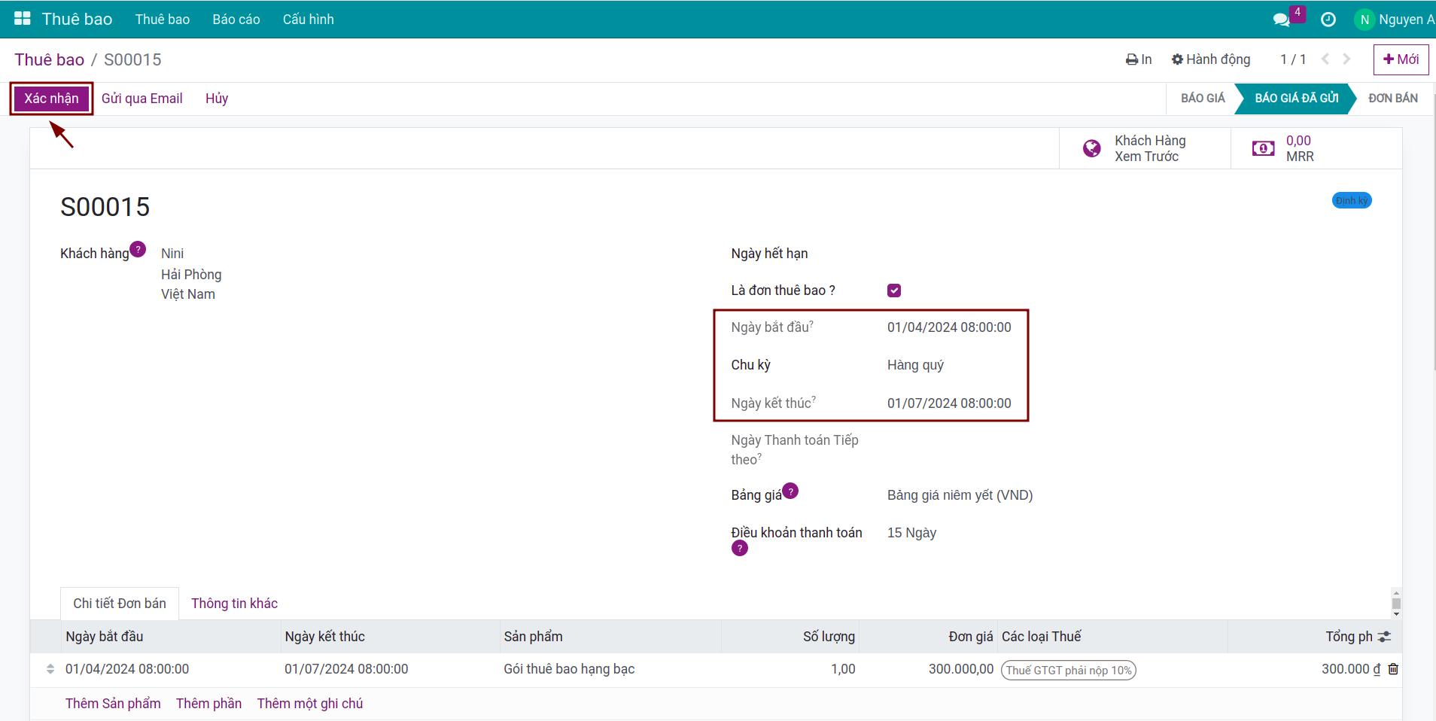
Task: Uncheck the 'Là đơn thuê bao' checkbox
Action: (x=894, y=291)
